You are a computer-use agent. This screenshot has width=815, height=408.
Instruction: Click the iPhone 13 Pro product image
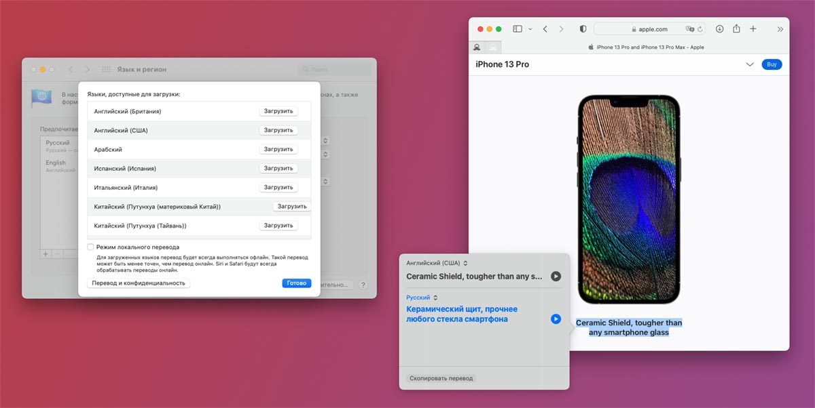(629, 199)
